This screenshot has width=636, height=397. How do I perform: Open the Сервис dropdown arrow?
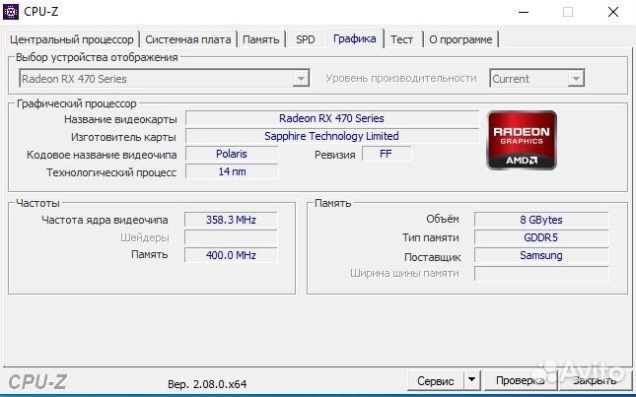(x=471, y=380)
